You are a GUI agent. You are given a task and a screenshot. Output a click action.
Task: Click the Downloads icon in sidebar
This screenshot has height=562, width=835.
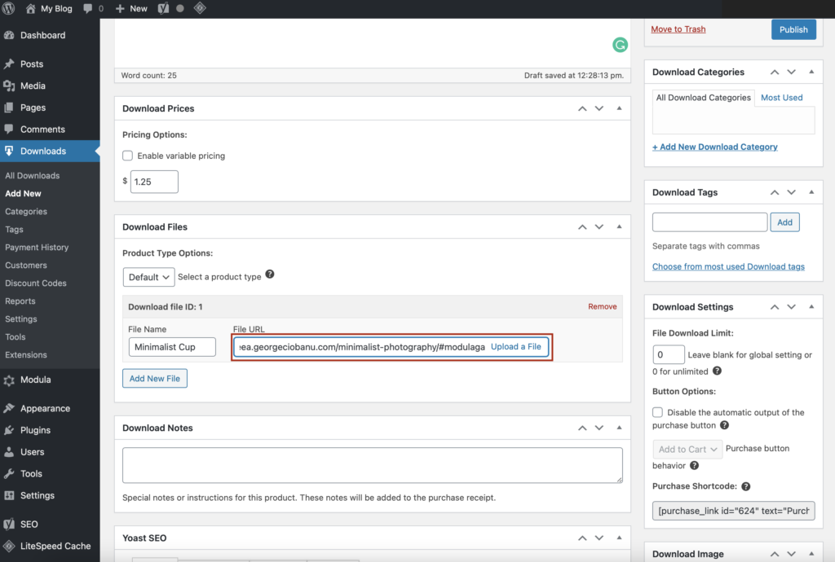point(9,151)
